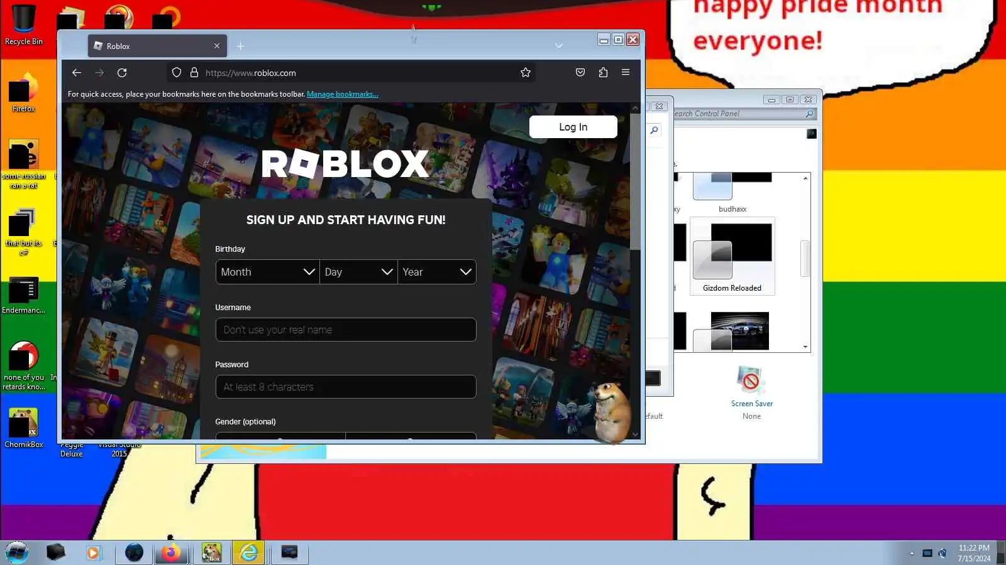Click the theme list scrollbar up arrow
Image resolution: width=1006 pixels, height=565 pixels.
tap(805, 178)
